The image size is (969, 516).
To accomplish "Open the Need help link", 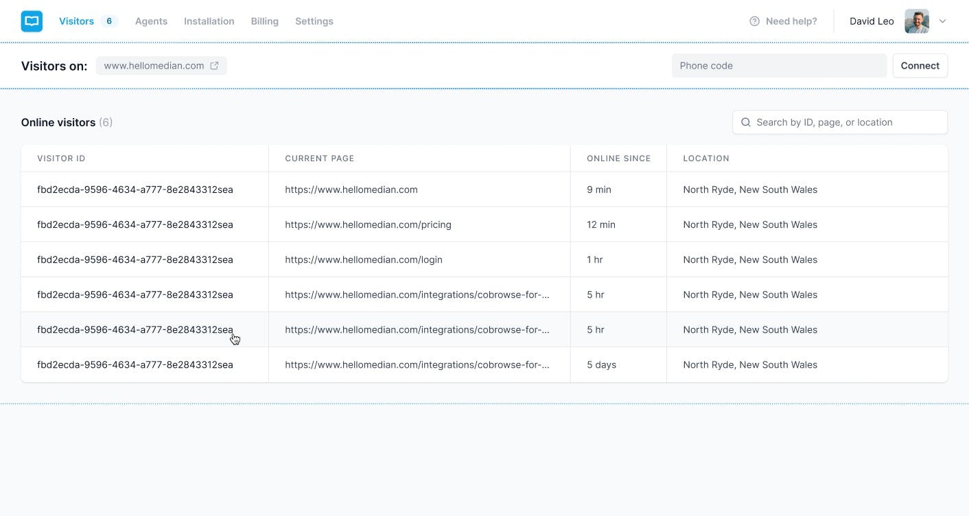I will coord(791,21).
